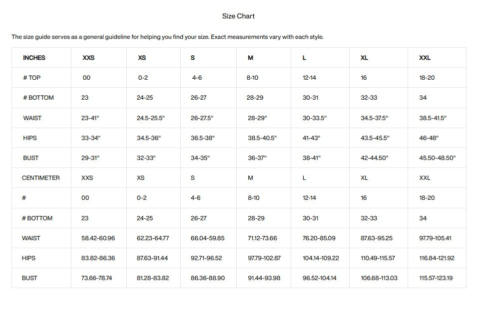Screen dimensions: 478x311
Task: Click waist value 24.5-25.5"
Action: 151,118
